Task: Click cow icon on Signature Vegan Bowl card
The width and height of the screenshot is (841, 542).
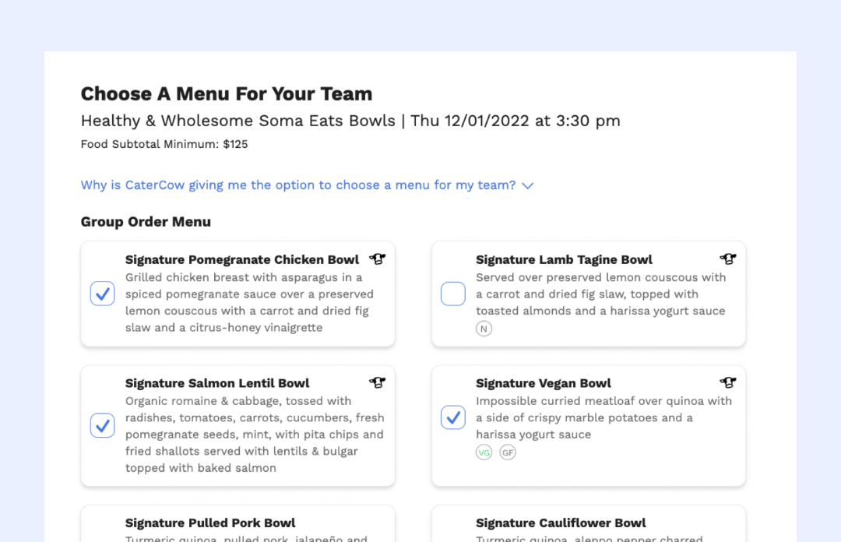Action: click(728, 382)
